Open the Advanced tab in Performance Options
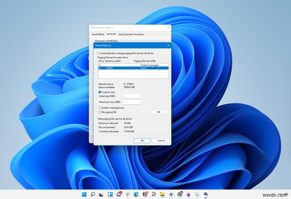The width and height of the screenshot is (291, 199). 111,34
